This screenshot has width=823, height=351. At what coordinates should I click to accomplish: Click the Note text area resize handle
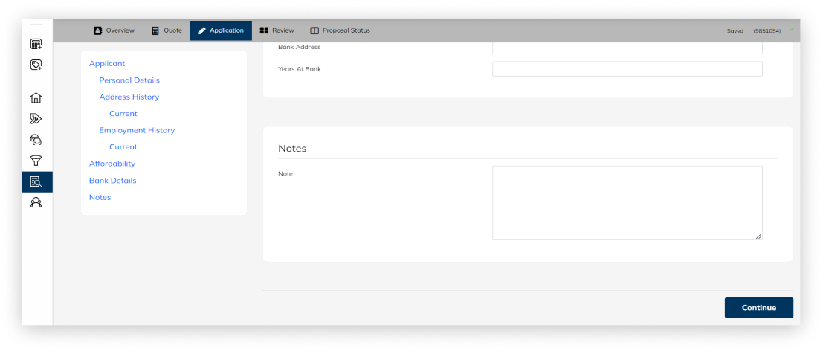[758, 236]
